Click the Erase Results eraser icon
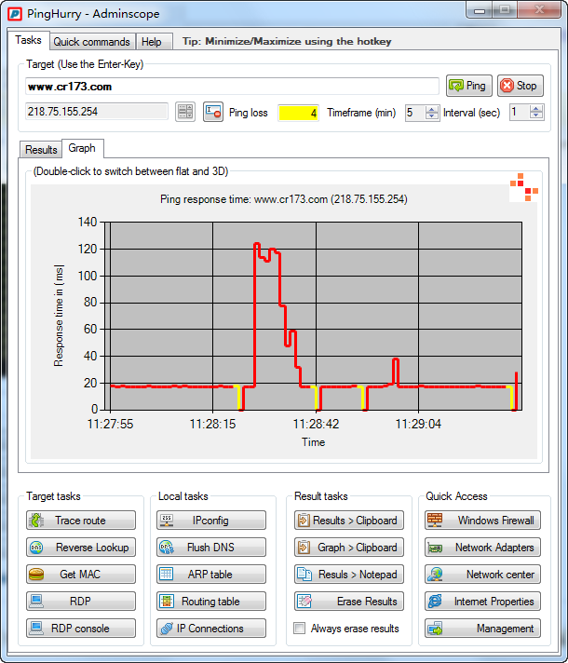Screen dimensions: 568x663 (x=304, y=602)
